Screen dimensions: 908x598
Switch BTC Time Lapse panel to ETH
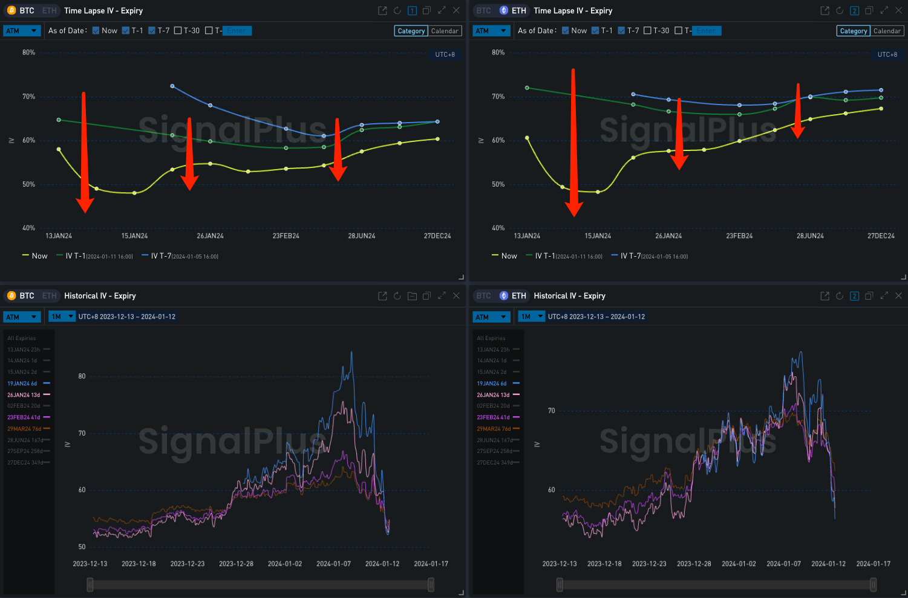[50, 11]
